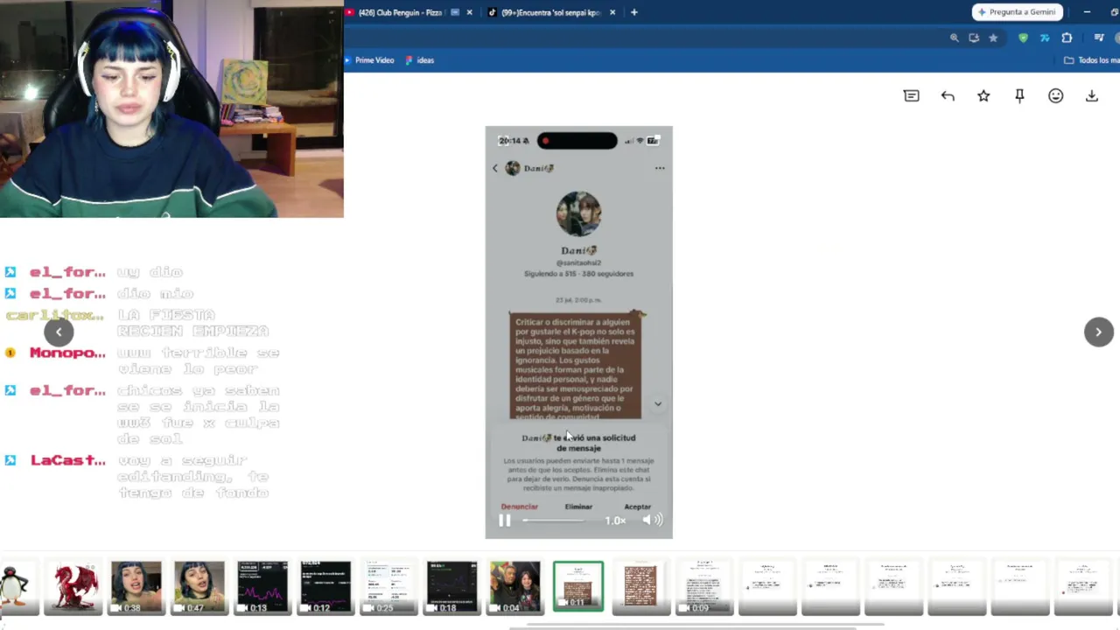Screen dimensions: 1120x630
Task: Close the Club Penguin tab
Action: click(x=470, y=12)
